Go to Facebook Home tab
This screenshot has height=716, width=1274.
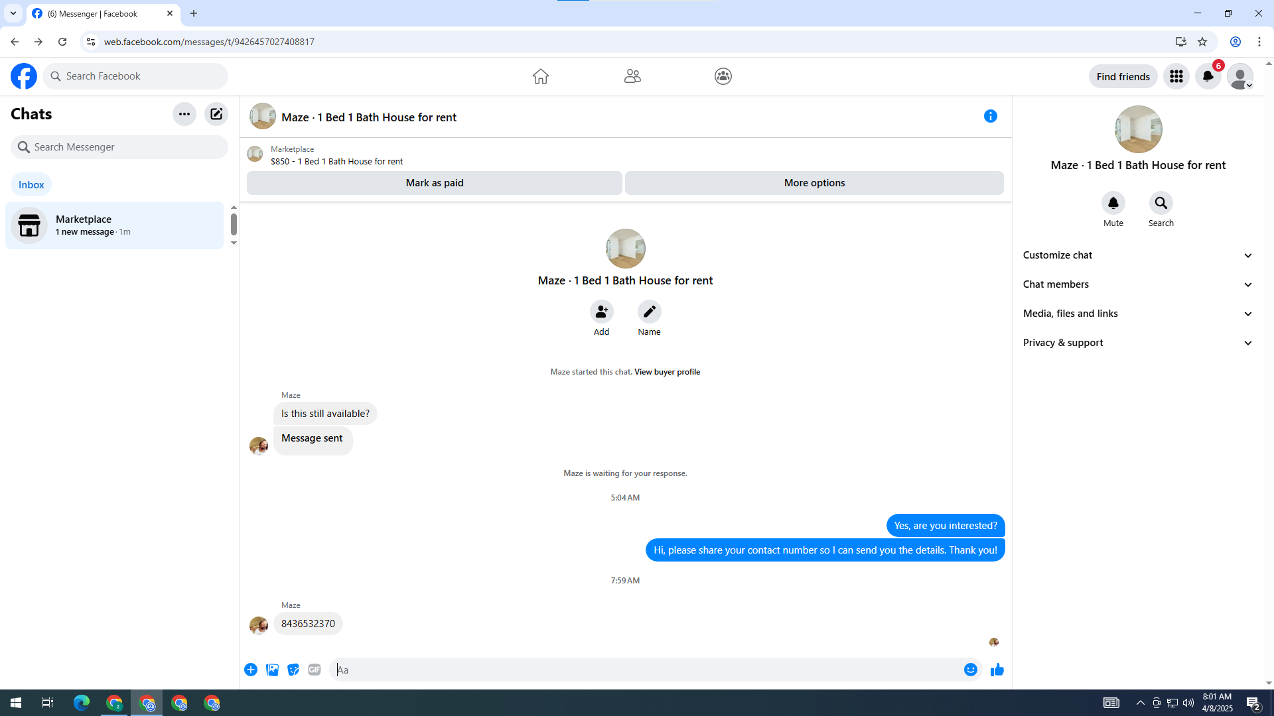pos(540,76)
